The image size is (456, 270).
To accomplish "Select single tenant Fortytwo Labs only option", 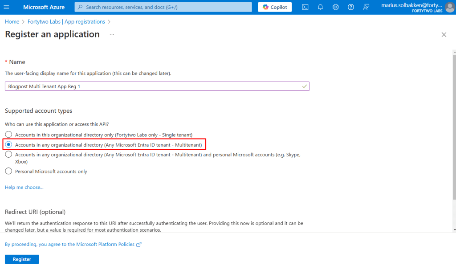I will click(8, 135).
